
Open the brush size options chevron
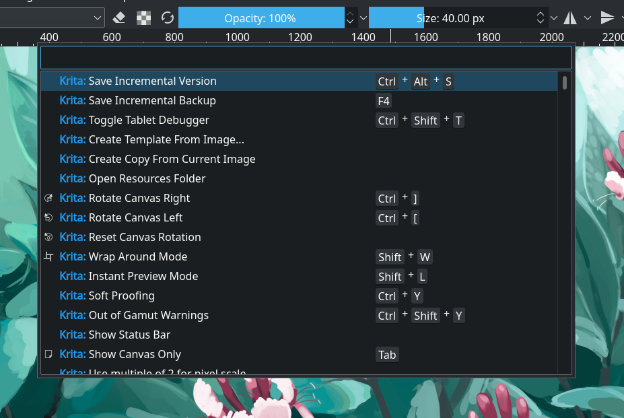click(553, 17)
